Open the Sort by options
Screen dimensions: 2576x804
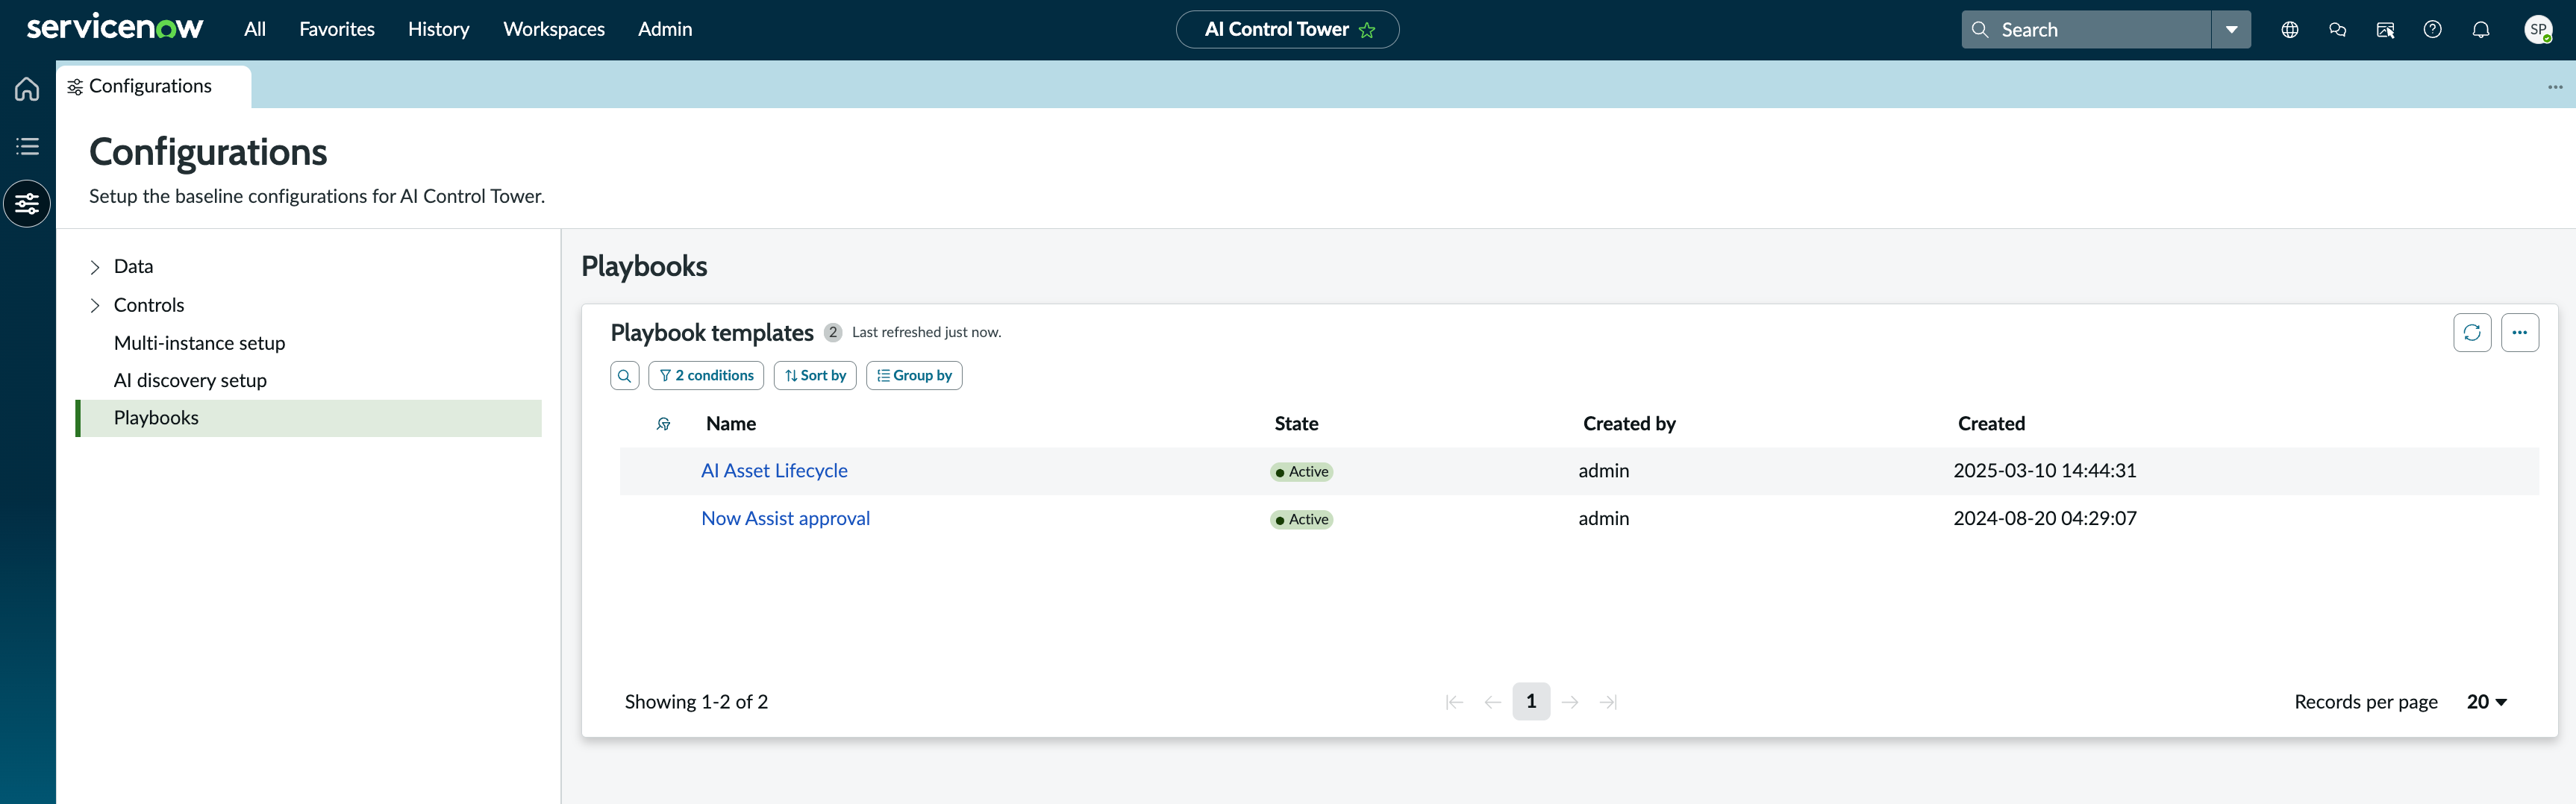pos(815,376)
